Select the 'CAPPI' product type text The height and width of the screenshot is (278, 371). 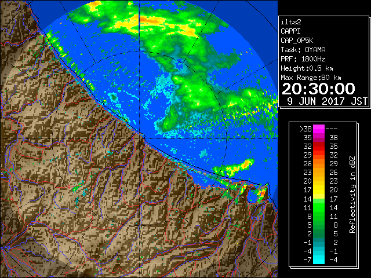pos(290,31)
